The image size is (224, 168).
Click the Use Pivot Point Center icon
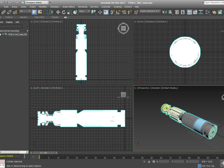tap(93, 12)
